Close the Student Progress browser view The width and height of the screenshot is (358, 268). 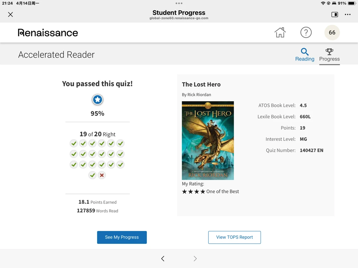(10, 15)
